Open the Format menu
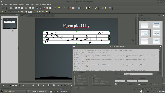 pos(21,4)
